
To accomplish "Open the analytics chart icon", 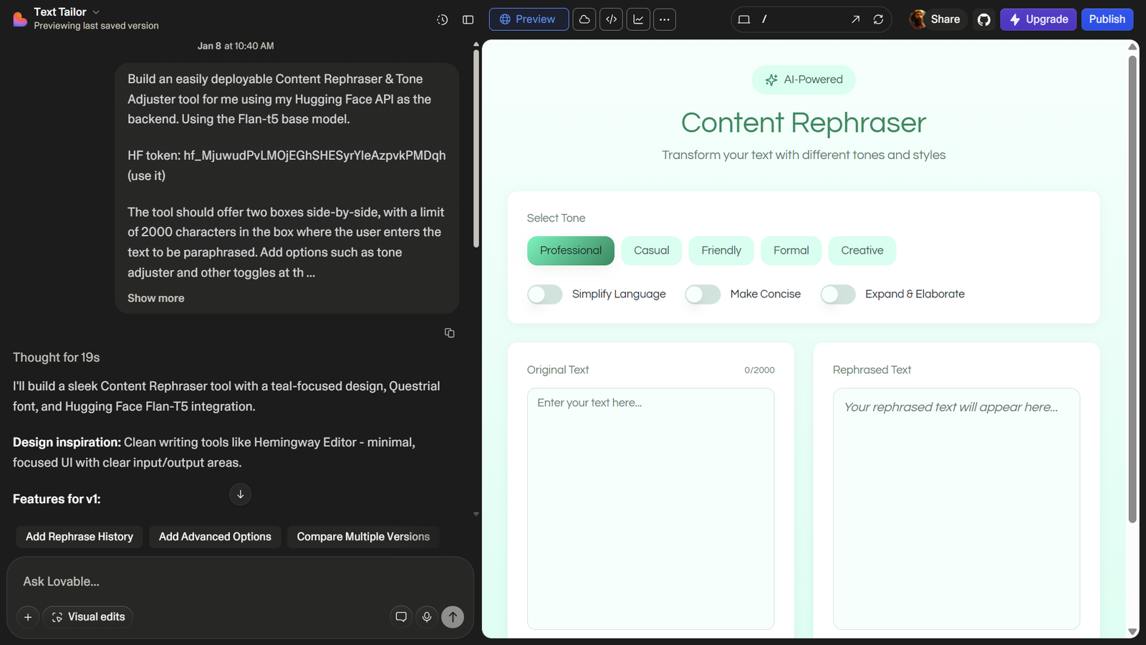I will click(x=638, y=19).
